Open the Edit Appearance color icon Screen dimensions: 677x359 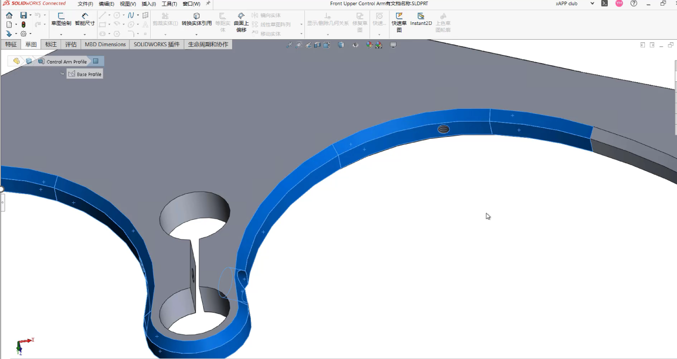tap(370, 45)
